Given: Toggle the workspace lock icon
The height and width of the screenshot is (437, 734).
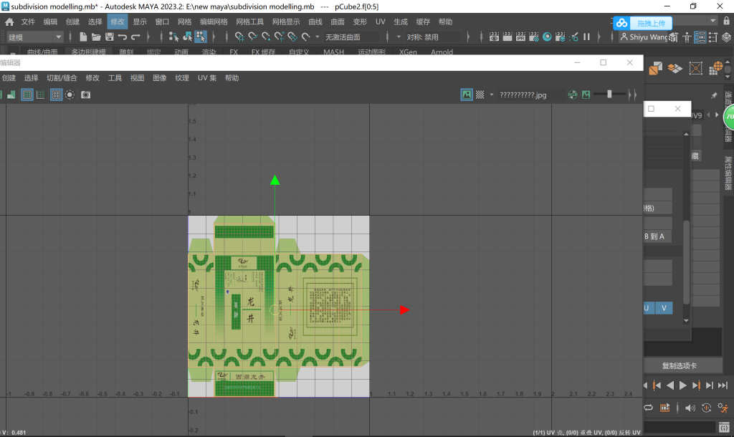Looking at the screenshot, I should point(727,21).
